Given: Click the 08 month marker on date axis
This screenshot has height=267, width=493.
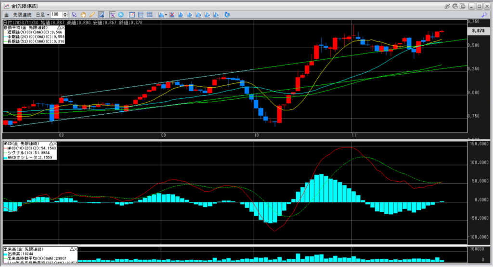Looking at the screenshot, I should tap(61, 135).
